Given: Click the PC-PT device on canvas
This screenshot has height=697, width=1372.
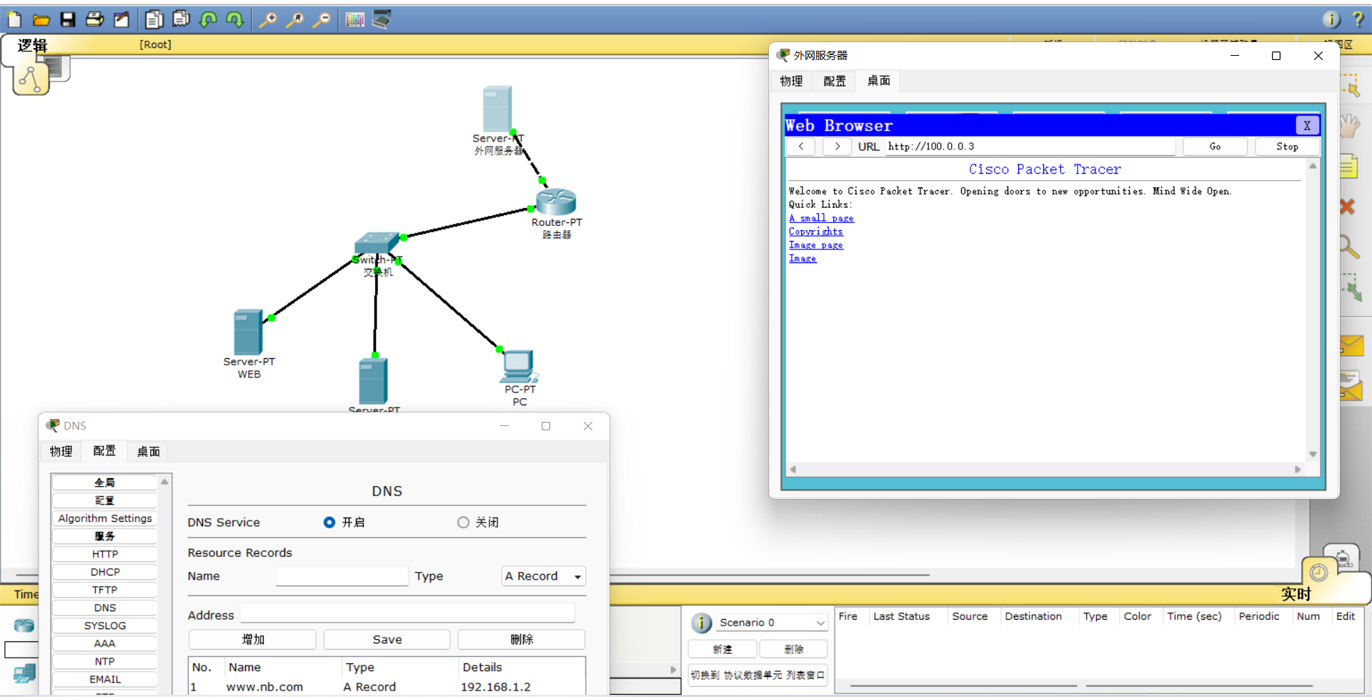Looking at the screenshot, I should click(519, 366).
